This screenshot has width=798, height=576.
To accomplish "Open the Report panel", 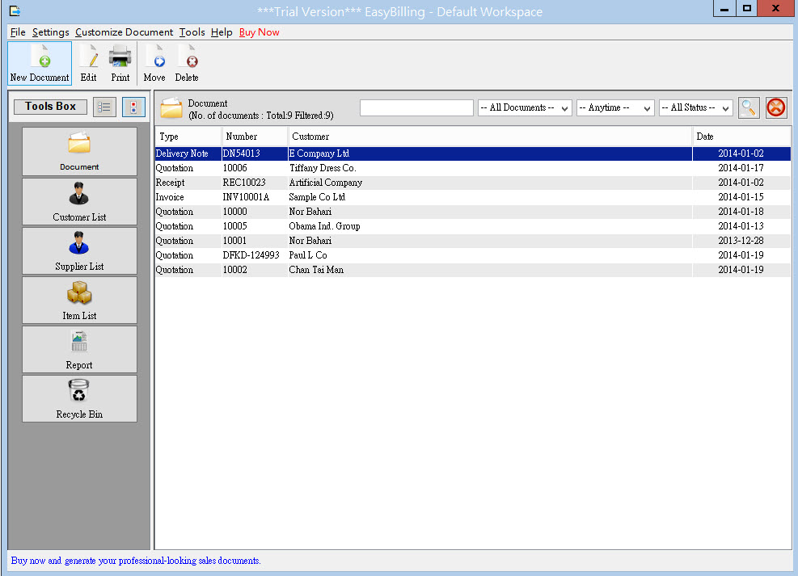I will click(x=79, y=349).
